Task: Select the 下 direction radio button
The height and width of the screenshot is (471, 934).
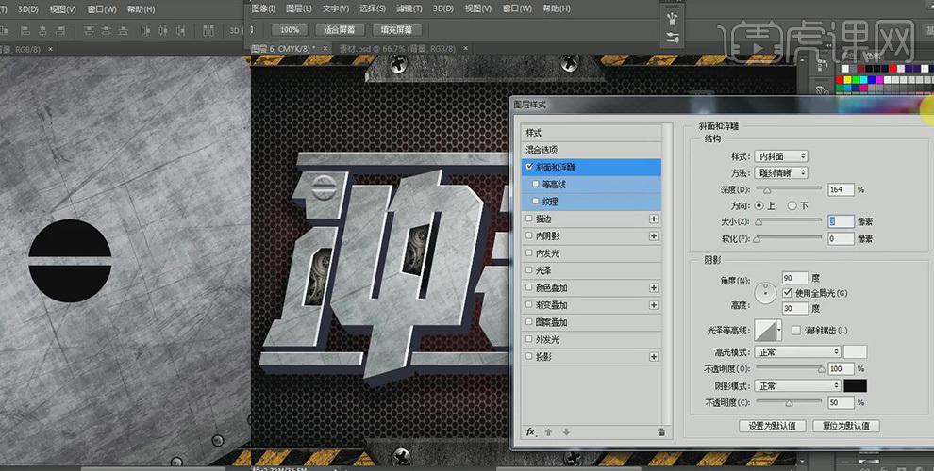Action: click(792, 205)
